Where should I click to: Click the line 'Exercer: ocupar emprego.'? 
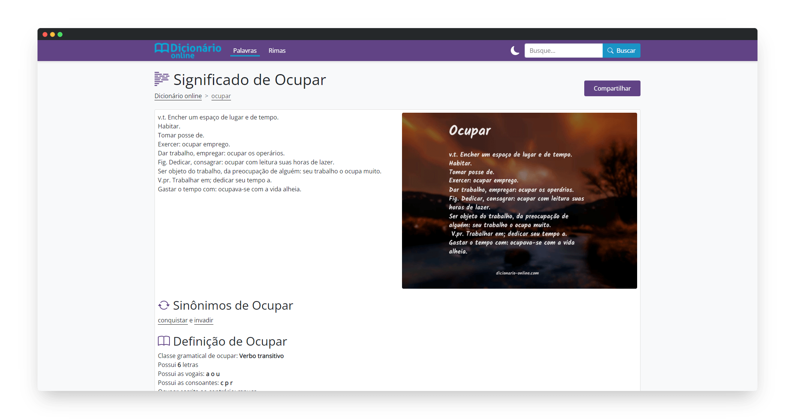click(x=194, y=144)
